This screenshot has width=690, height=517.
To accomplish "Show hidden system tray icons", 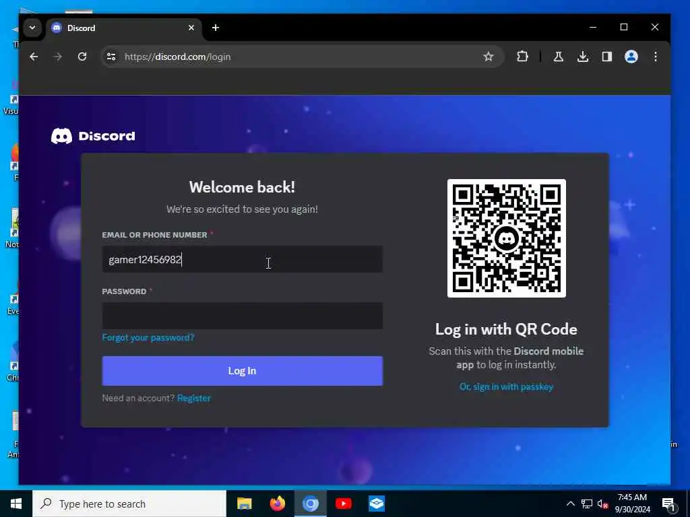I will pyautogui.click(x=570, y=504).
